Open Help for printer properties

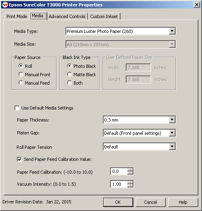[183, 202]
